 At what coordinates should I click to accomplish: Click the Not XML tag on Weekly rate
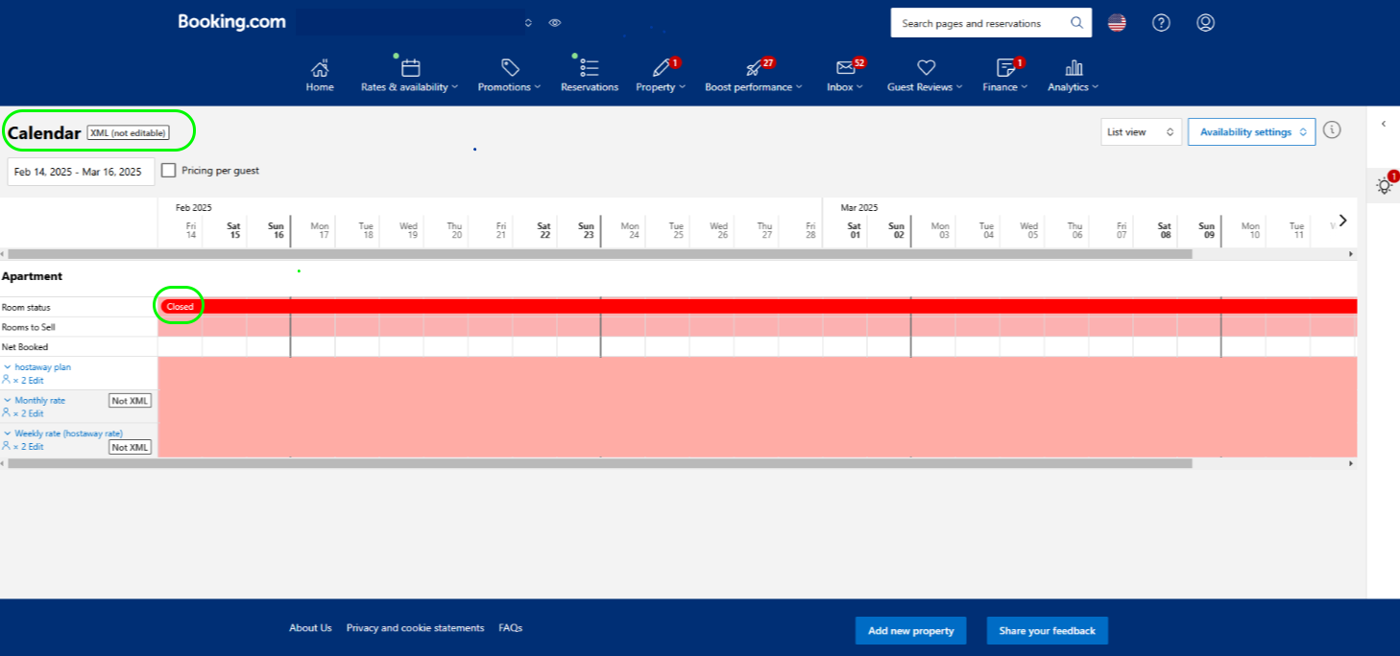click(130, 448)
